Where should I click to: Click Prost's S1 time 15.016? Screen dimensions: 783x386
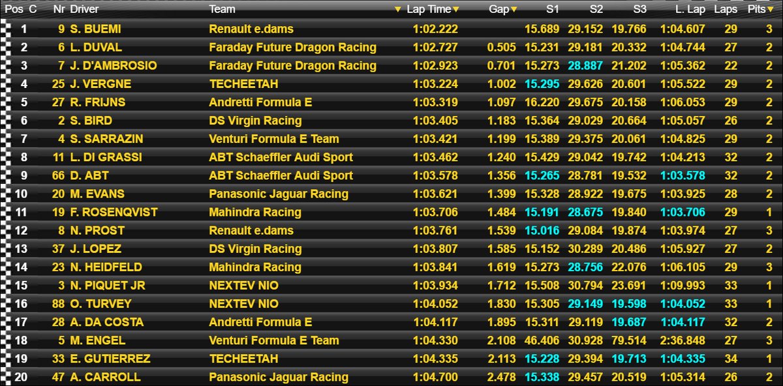coord(542,230)
